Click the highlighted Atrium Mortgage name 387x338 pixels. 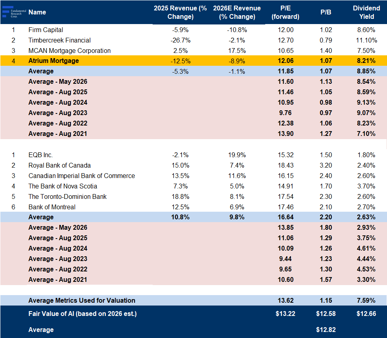[x=54, y=61]
